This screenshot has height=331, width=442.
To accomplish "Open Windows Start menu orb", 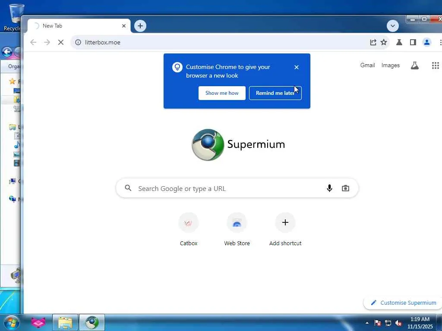I will coord(11,322).
